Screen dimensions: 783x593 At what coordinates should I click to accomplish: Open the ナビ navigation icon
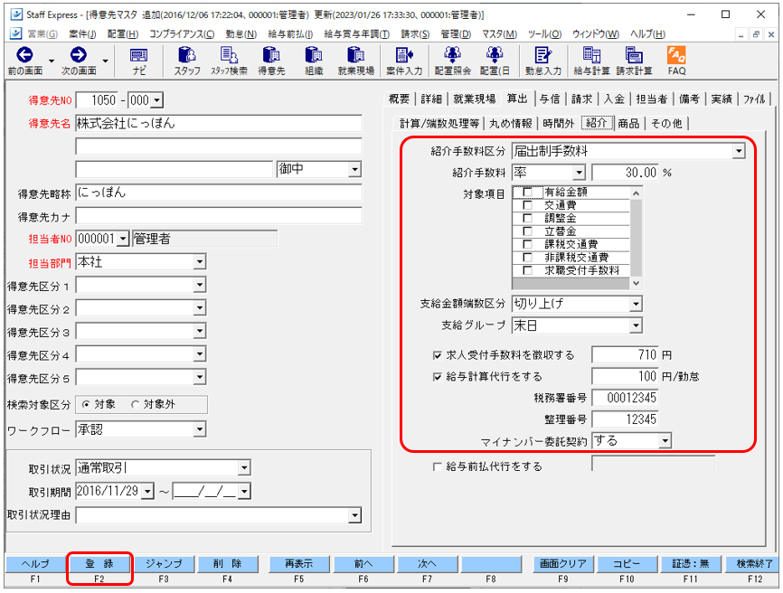139,55
